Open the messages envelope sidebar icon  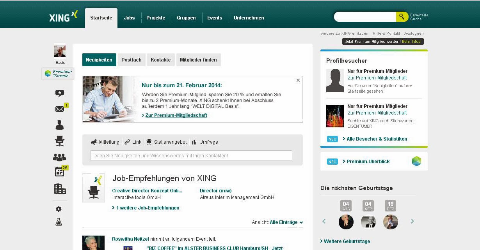(x=60, y=109)
